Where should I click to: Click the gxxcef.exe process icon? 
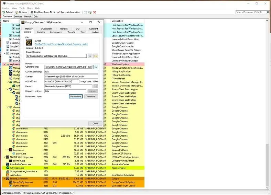[x=14, y=153]
